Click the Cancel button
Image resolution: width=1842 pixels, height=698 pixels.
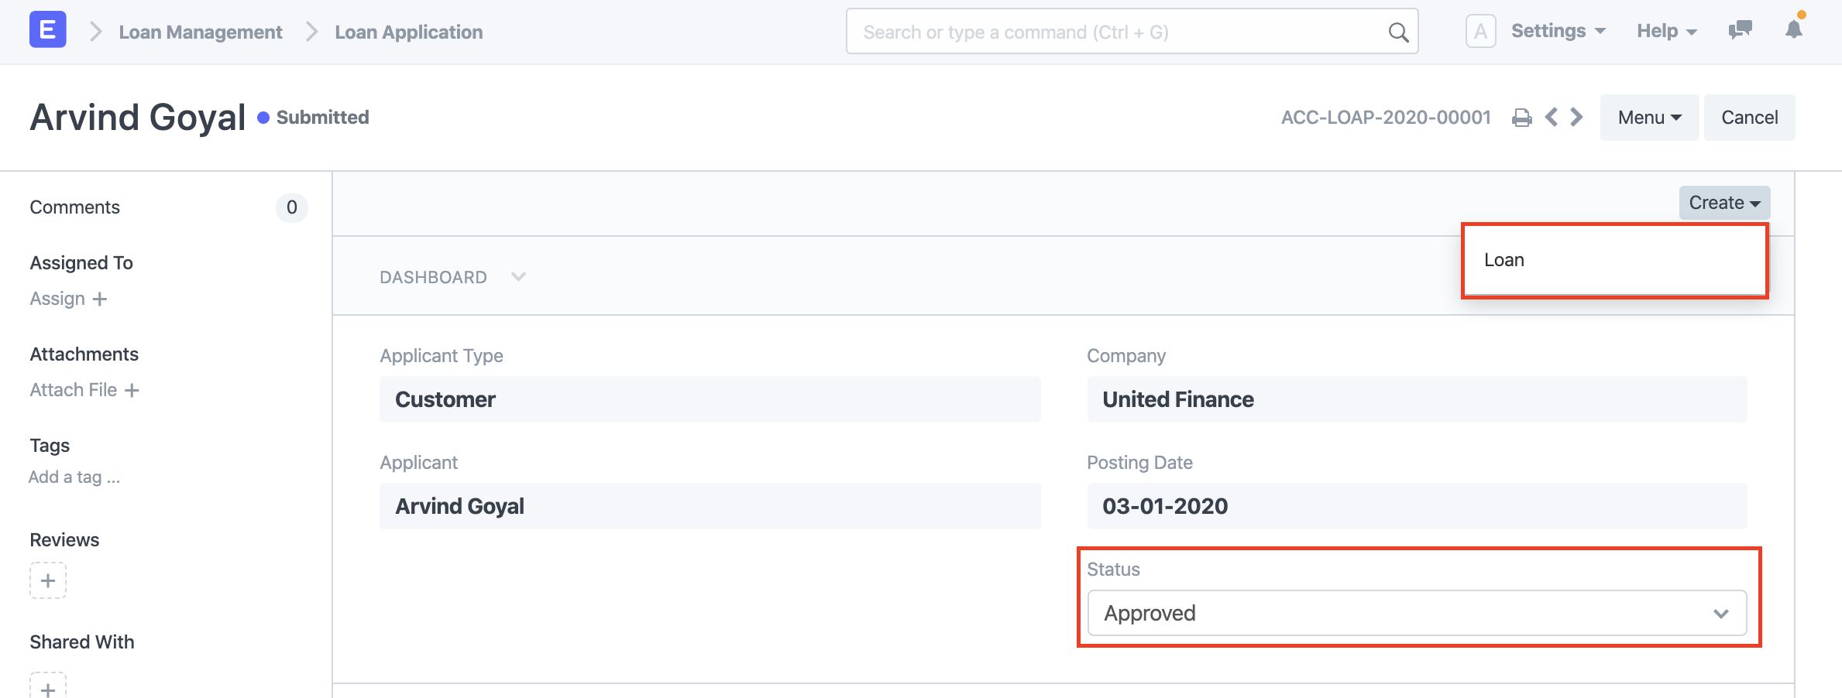tap(1749, 118)
